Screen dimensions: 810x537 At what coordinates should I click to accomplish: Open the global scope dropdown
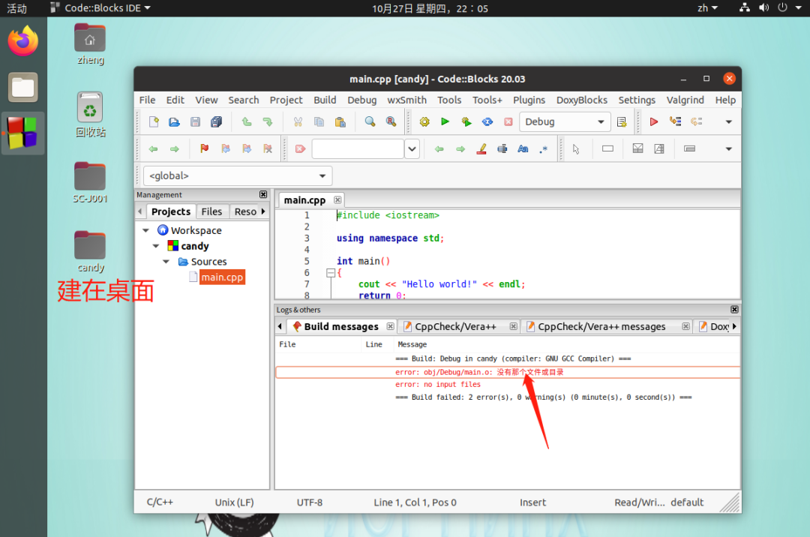(238, 175)
